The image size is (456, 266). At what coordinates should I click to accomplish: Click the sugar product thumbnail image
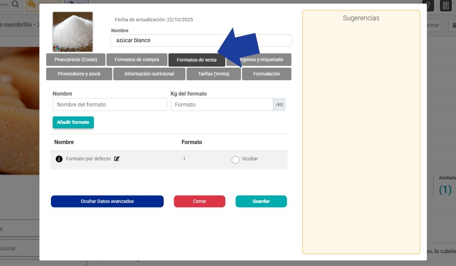click(72, 30)
